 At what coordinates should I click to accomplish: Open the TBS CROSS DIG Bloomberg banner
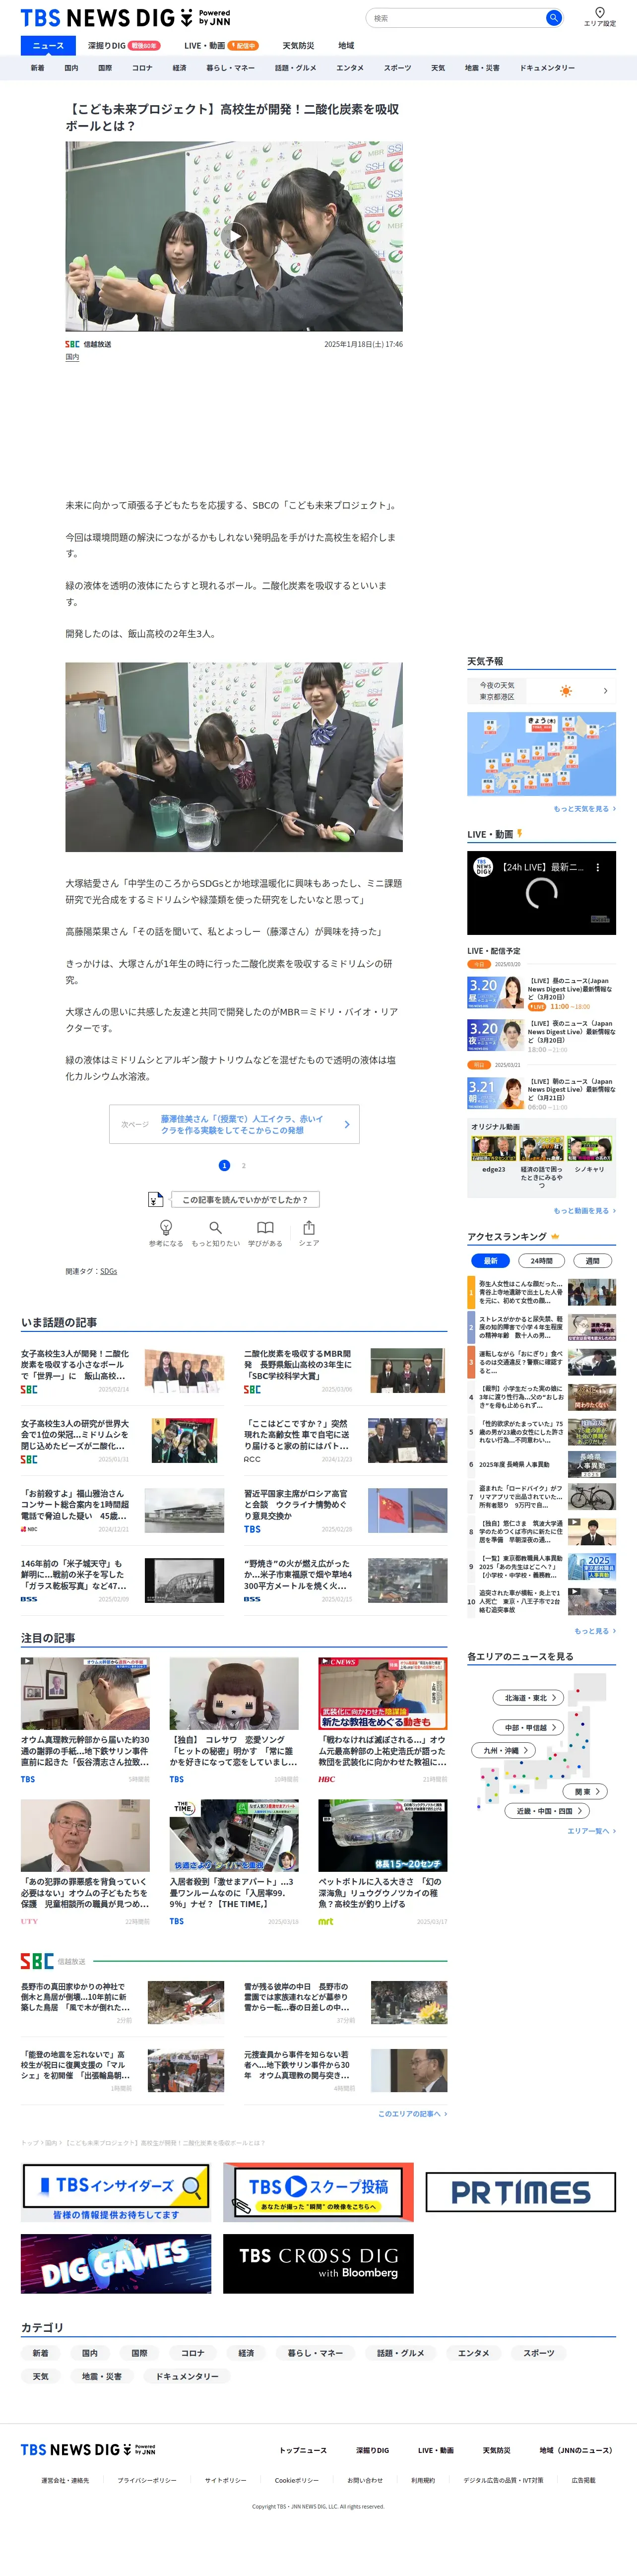pyautogui.click(x=318, y=2264)
